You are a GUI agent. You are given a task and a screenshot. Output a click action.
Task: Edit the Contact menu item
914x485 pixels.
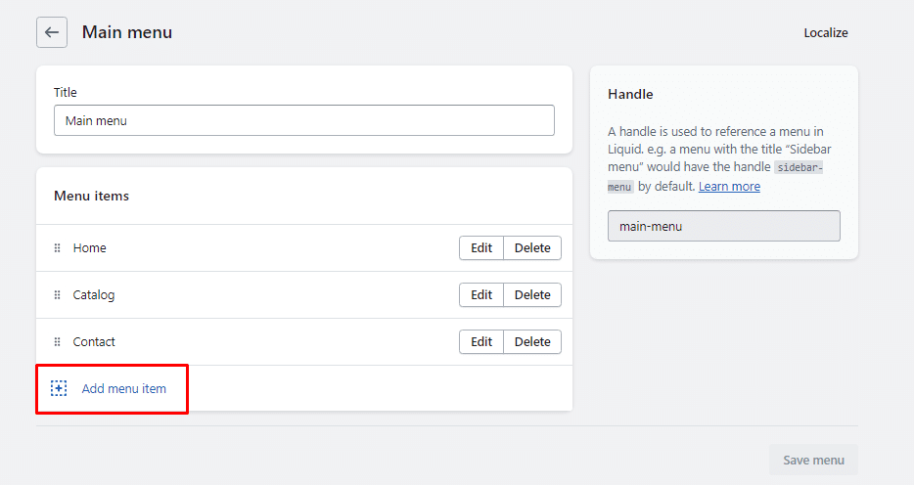(481, 342)
